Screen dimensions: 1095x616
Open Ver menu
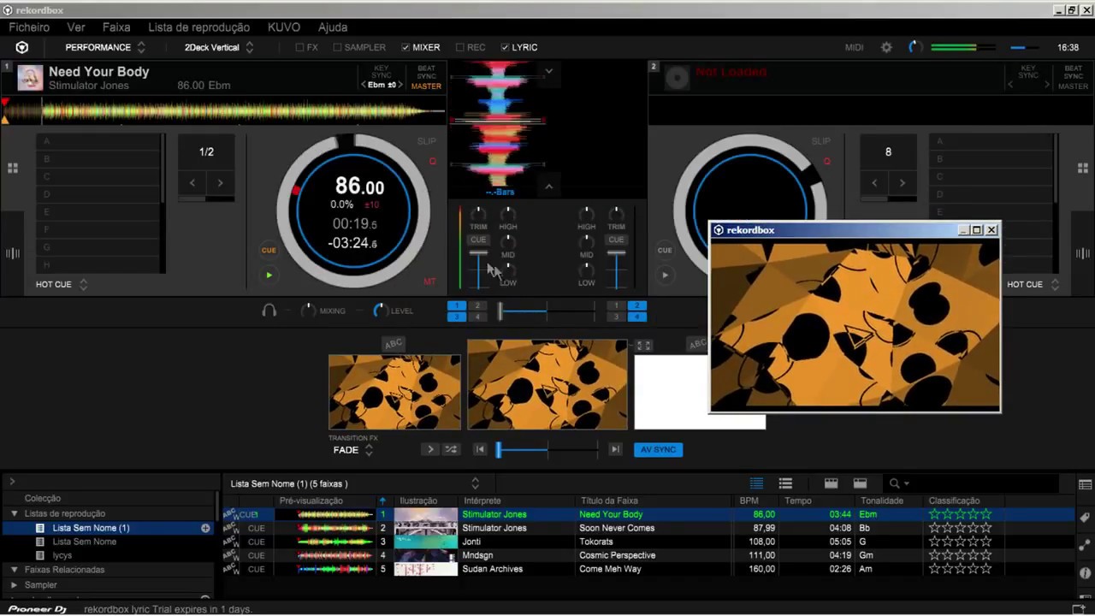(x=76, y=27)
